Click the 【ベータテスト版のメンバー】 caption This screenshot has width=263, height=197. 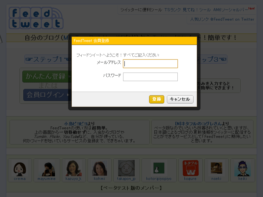point(131,188)
